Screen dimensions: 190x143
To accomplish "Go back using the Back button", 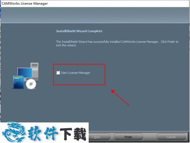I will click(x=99, y=137).
